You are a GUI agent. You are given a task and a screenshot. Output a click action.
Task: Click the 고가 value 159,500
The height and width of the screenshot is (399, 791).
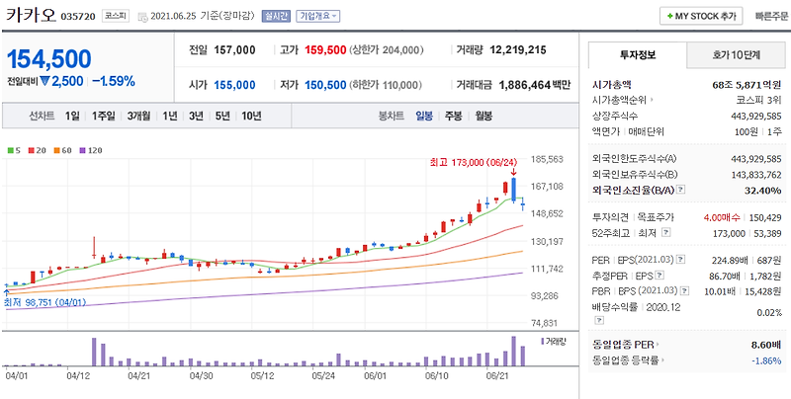click(325, 50)
